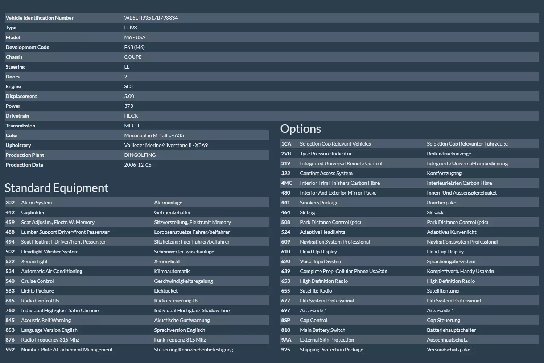
Task: Click the Production Date value 2006-12-05
Action: pos(137,165)
